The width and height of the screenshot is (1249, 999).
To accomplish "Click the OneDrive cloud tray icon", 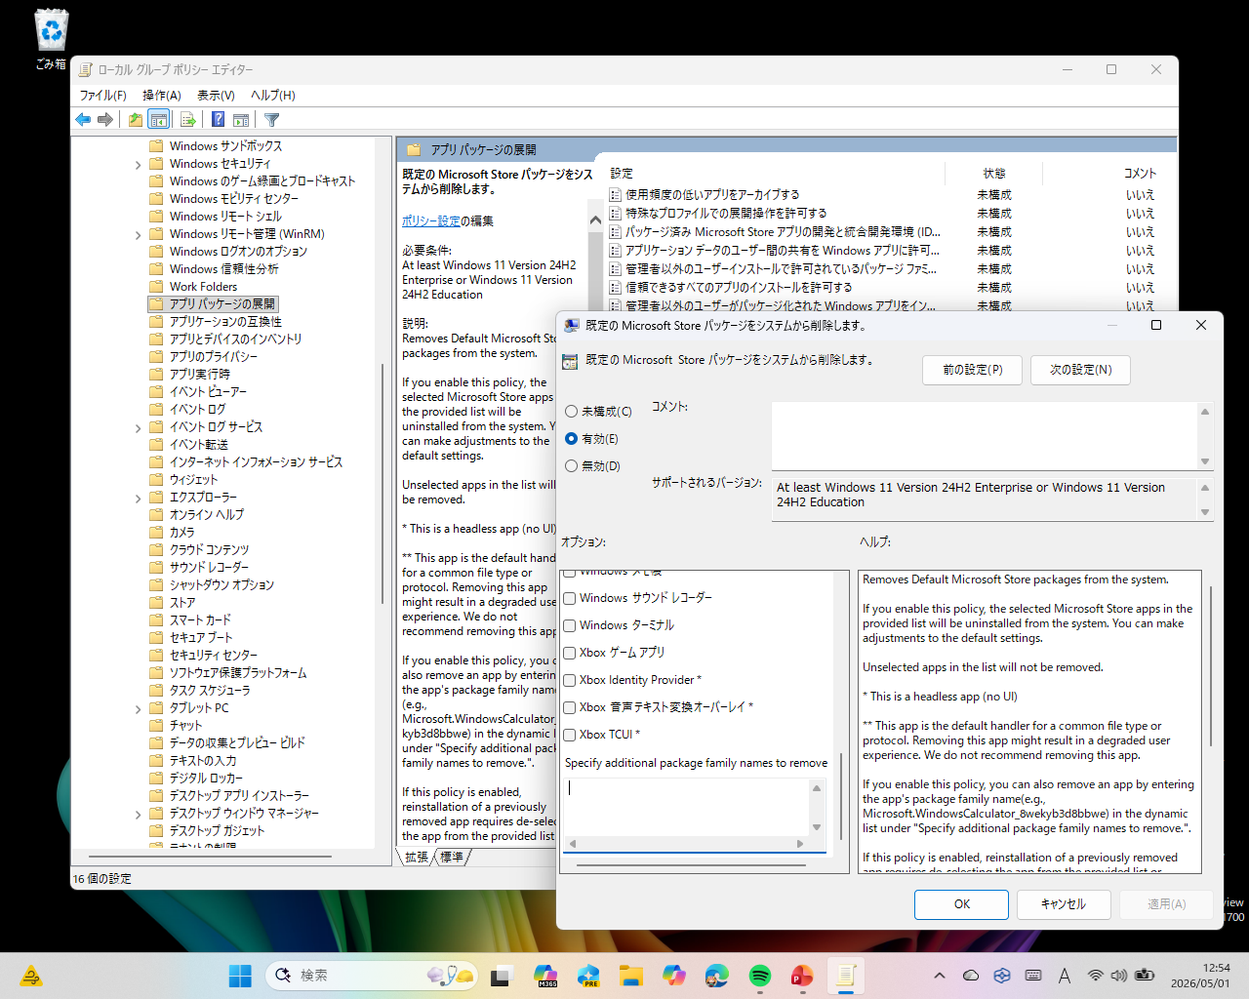I will pos(971,976).
